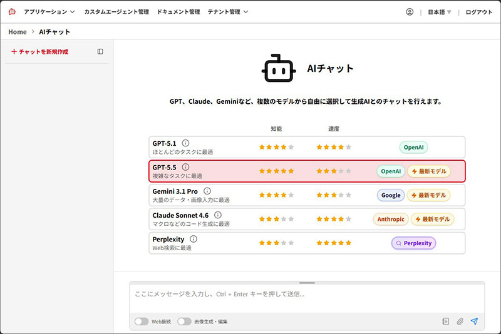The image size is (501, 334).
Task: Click the 速度 column header
Action: point(334,129)
